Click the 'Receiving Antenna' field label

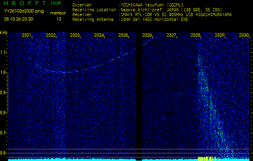[93, 20]
